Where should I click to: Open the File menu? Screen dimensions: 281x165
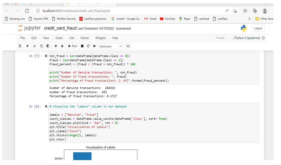pos(23,38)
